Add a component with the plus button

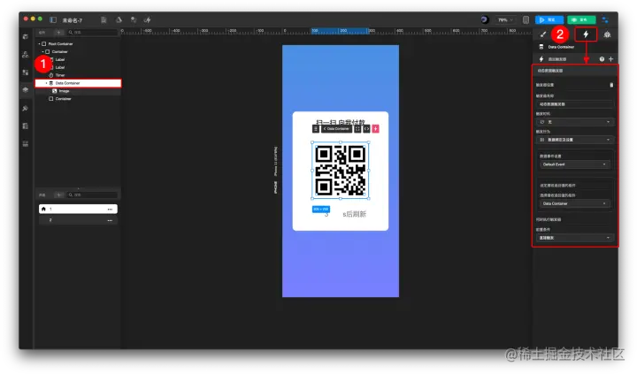tap(59, 32)
